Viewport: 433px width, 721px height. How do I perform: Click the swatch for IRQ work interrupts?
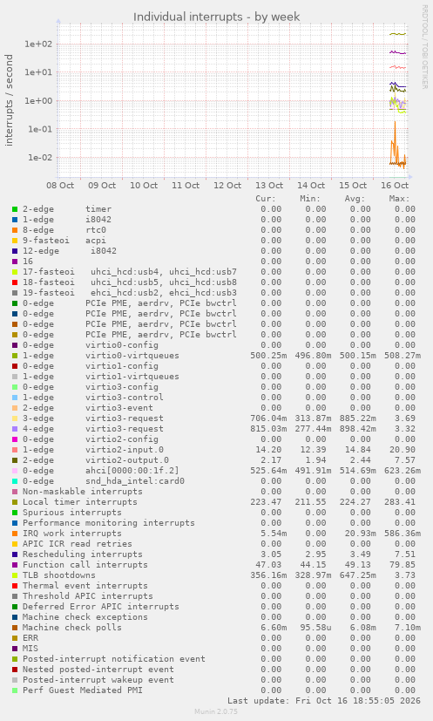[15, 534]
